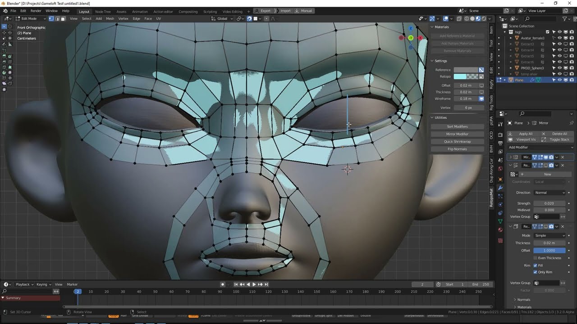Enable face select mode
The image size is (577, 324).
click(x=63, y=18)
